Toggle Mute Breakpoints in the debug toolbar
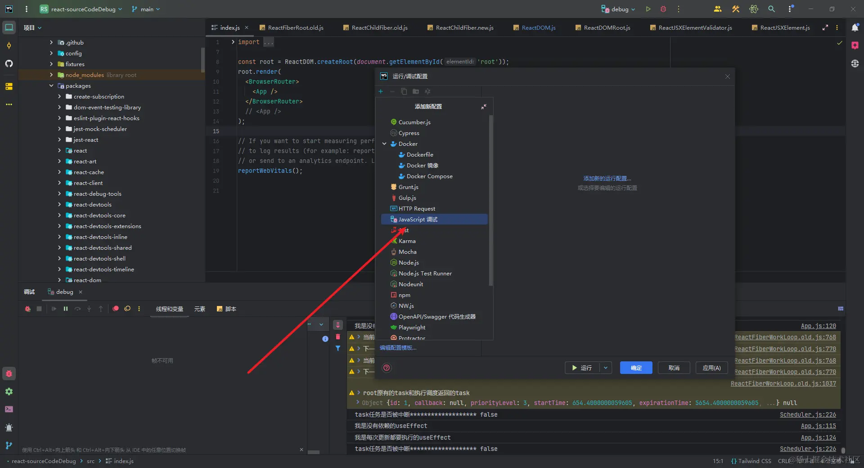The width and height of the screenshot is (864, 468). coord(127,309)
